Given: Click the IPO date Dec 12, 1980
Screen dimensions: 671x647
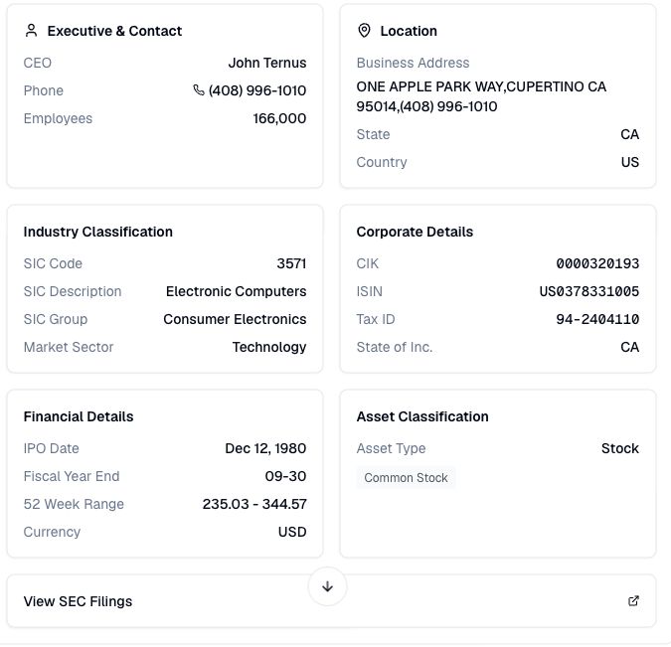Looking at the screenshot, I should point(265,448).
